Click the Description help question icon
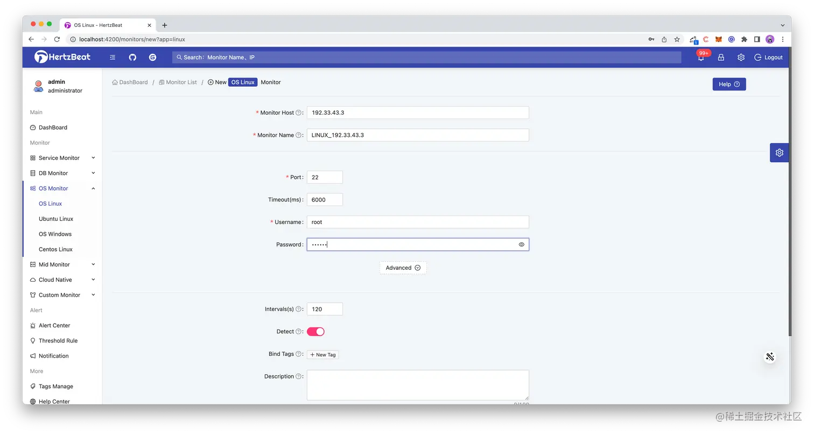This screenshot has width=814, height=434. click(298, 376)
